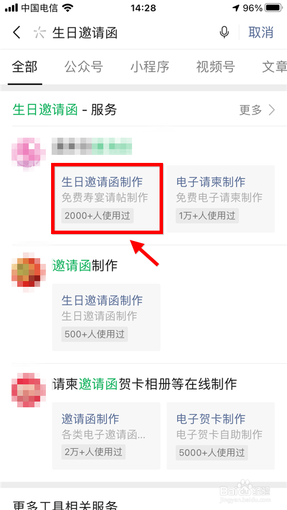The height and width of the screenshot is (510, 287).
Task: Open 生日邀请函制作 card with 500+ users
Action: coord(106,317)
